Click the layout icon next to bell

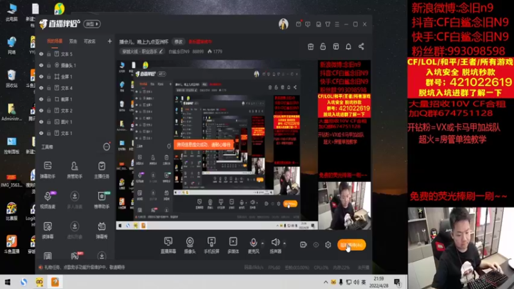pyautogui.click(x=336, y=46)
